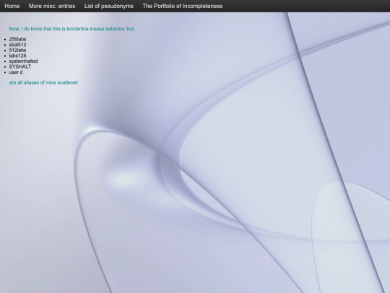The image size is (390, 293).
Task: Open The Portfolio of Incompleteness
Action: pyautogui.click(x=182, y=6)
